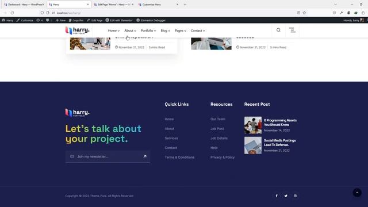This screenshot has height=207, width=368.
Task: Click the scroll-to-top arrow button
Action: (x=357, y=193)
